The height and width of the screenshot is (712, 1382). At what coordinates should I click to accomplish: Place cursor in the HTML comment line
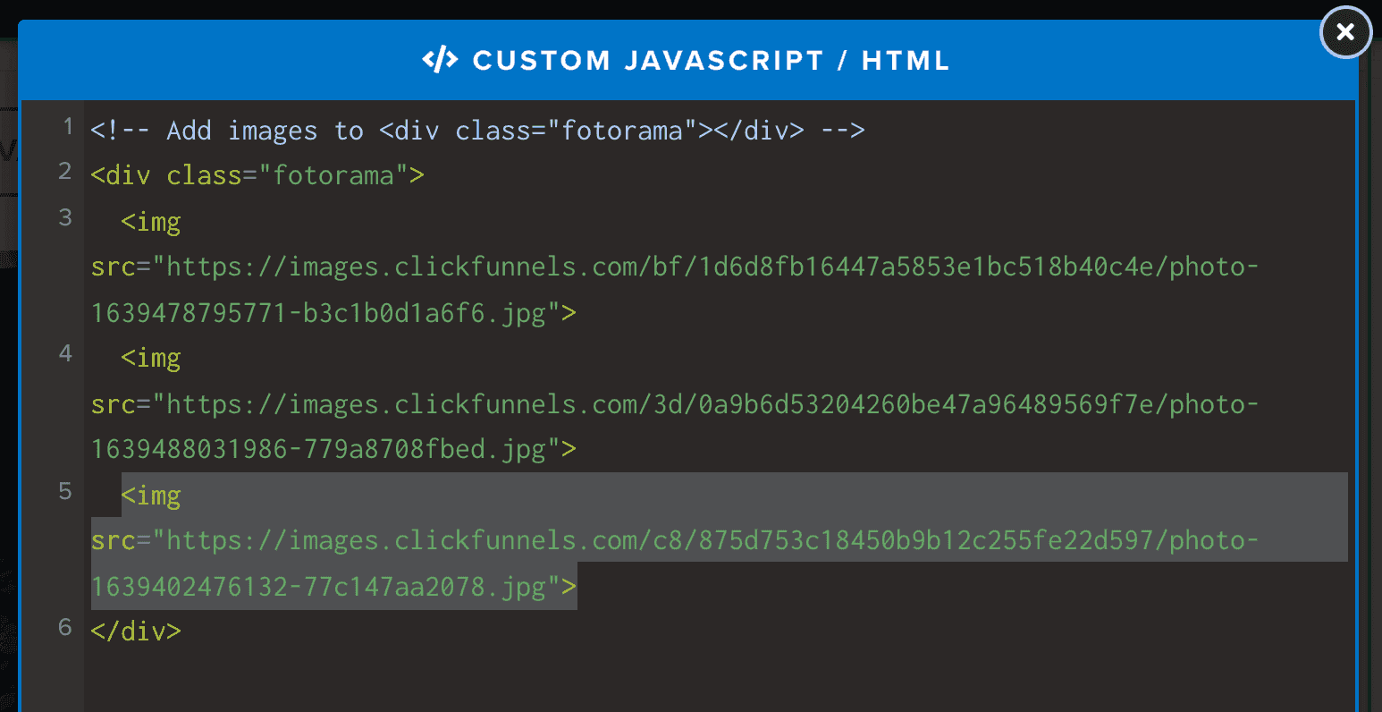pos(477,131)
